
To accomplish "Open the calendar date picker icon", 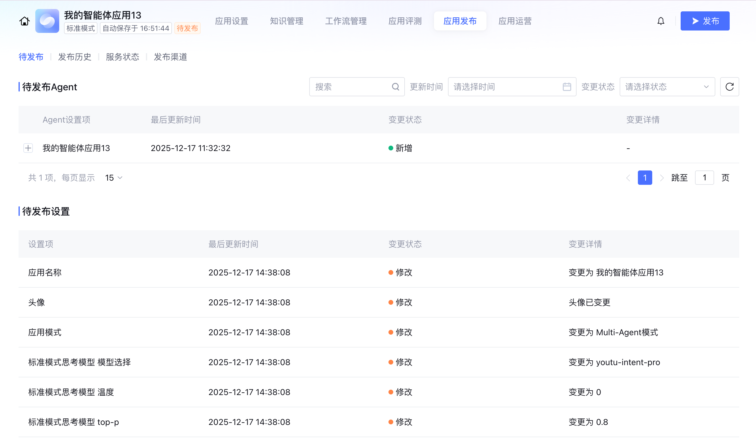I will tap(567, 87).
